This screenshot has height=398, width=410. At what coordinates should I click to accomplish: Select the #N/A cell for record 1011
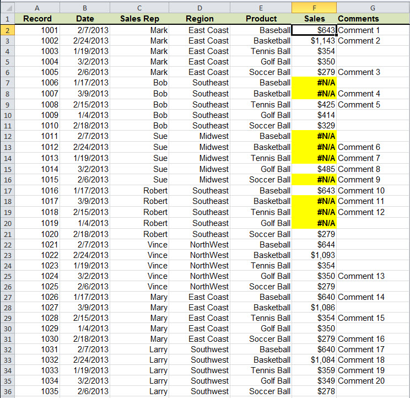314,136
